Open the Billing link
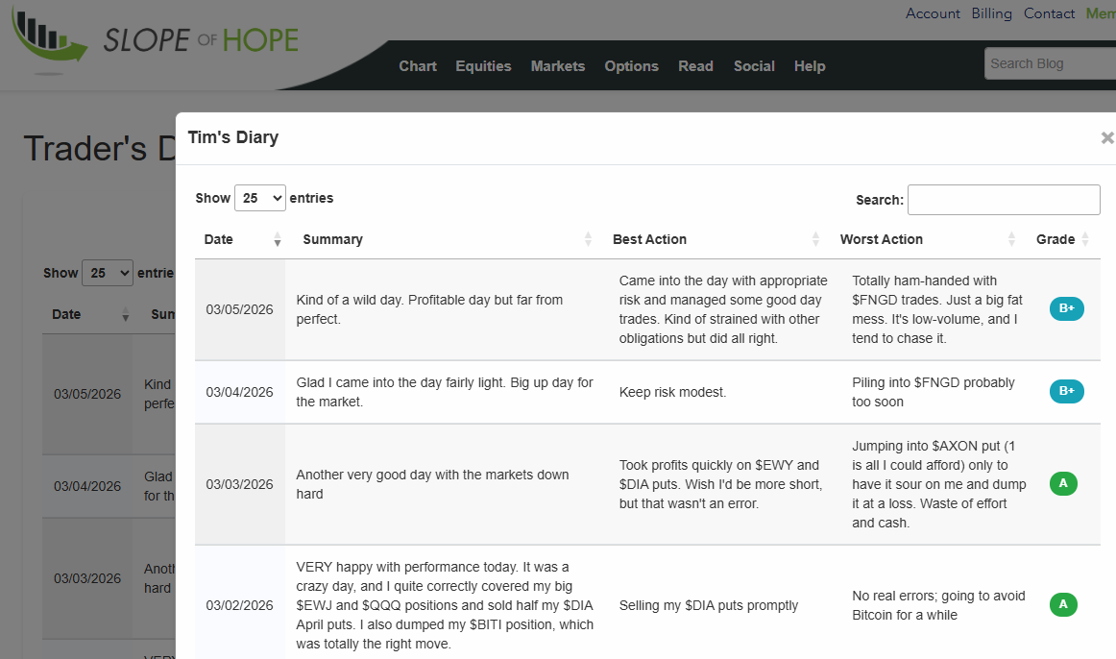1116x659 pixels. coord(991,13)
